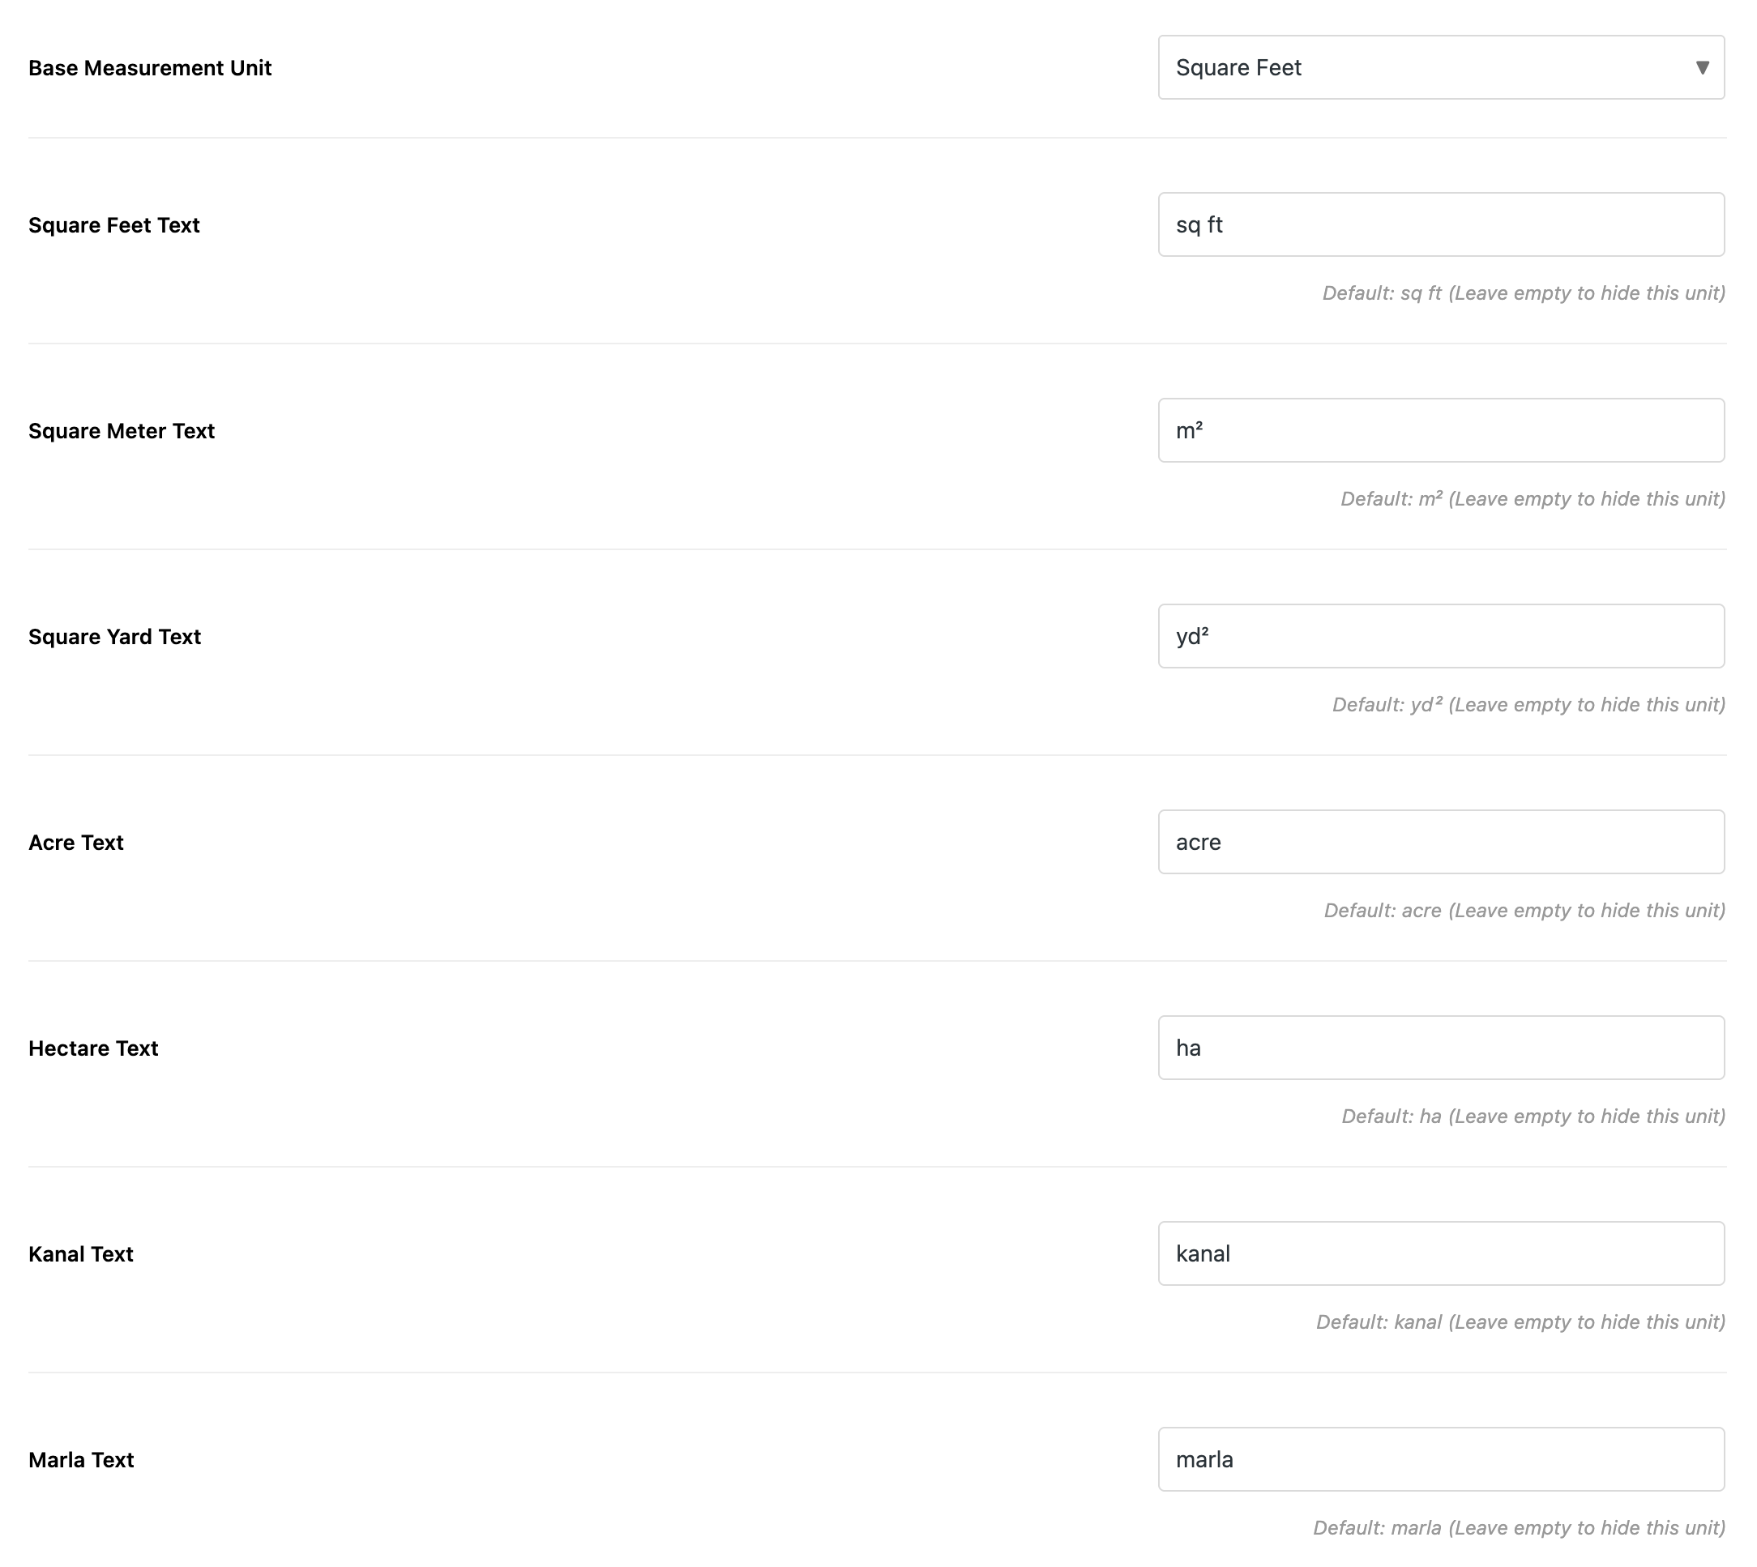
Task: Focus the Square Meter Text input box
Action: coord(1440,430)
